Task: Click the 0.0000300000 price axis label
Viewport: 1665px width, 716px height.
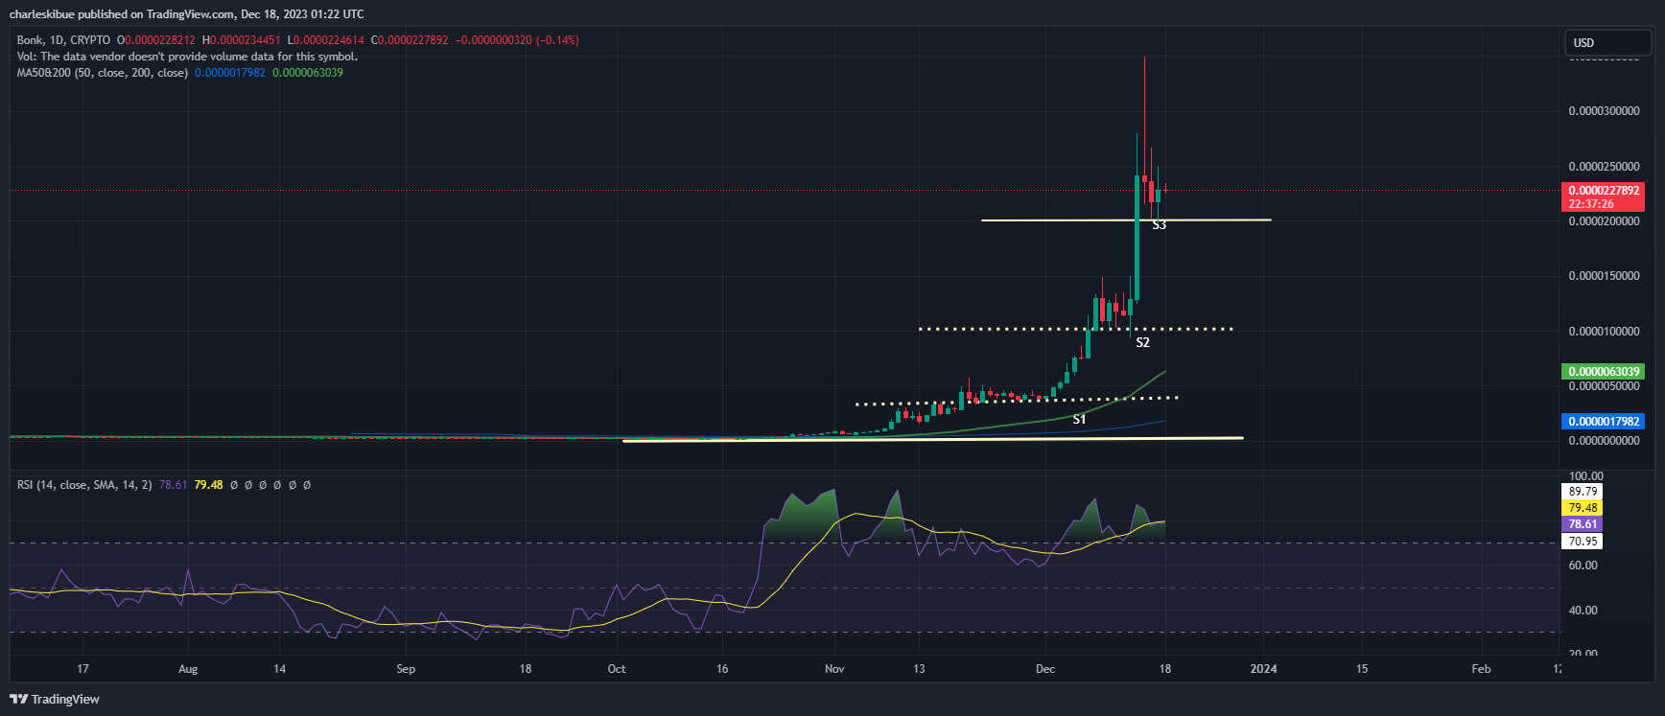Action: (x=1604, y=111)
